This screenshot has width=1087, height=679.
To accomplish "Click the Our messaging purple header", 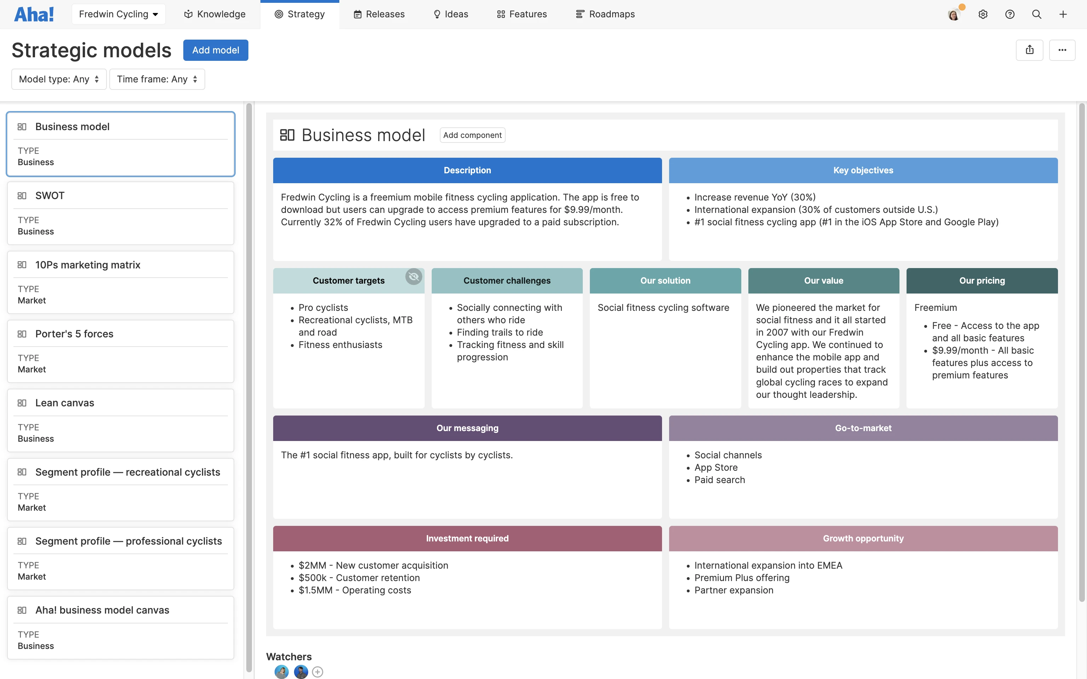I will (467, 428).
